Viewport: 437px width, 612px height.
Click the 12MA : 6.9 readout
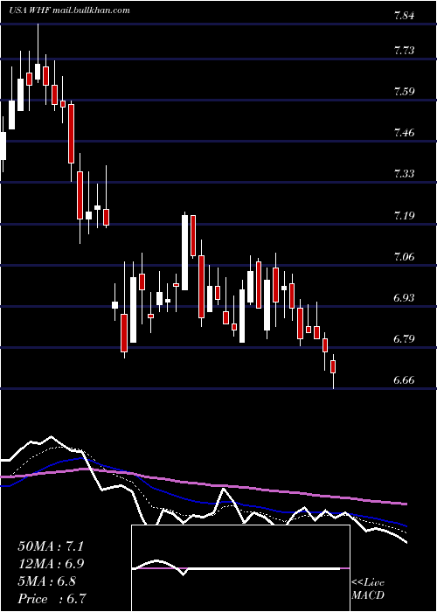pyautogui.click(x=51, y=564)
